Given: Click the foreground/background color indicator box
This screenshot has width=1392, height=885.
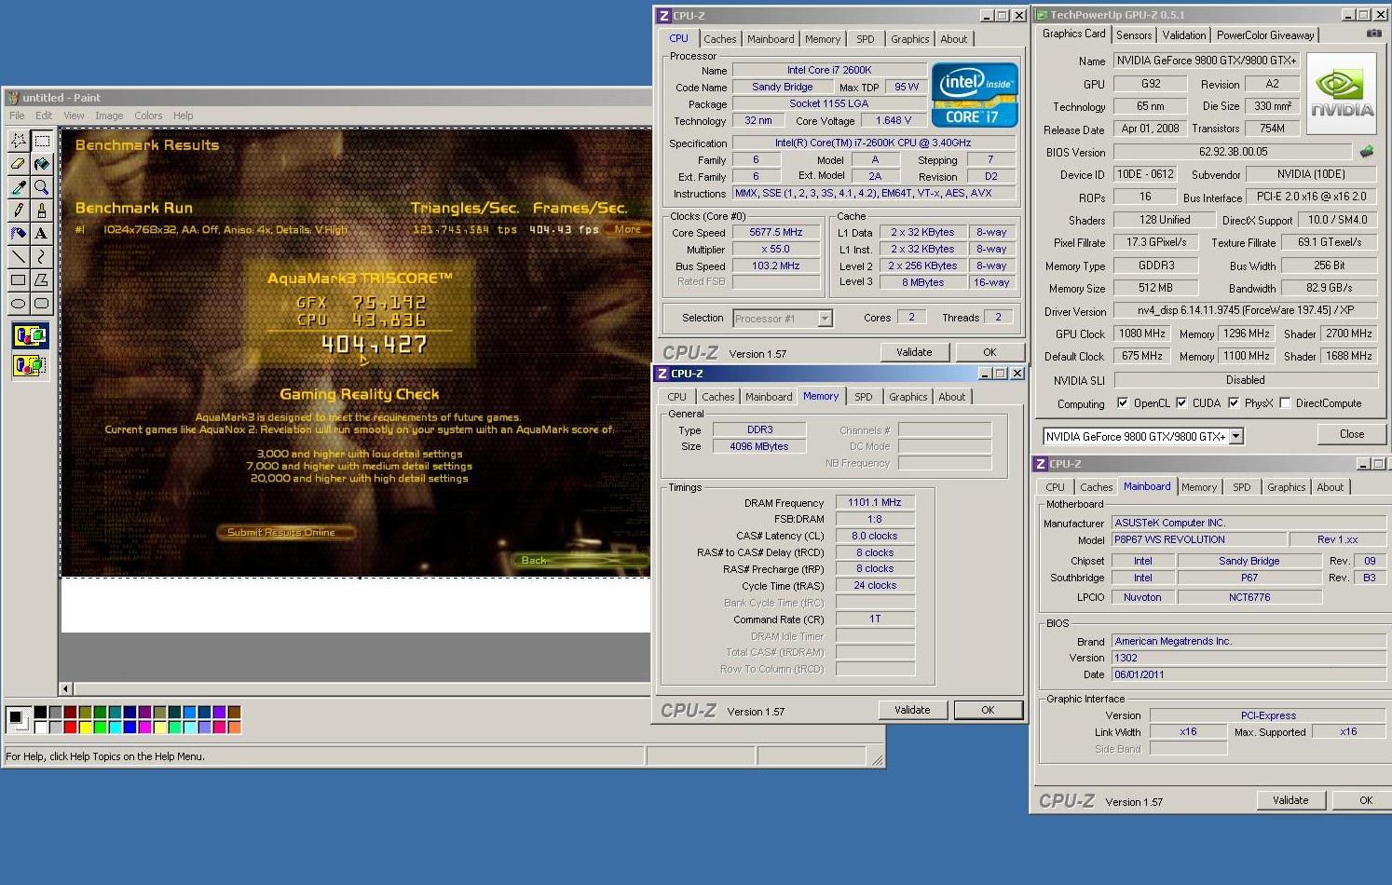Looking at the screenshot, I should [x=18, y=719].
